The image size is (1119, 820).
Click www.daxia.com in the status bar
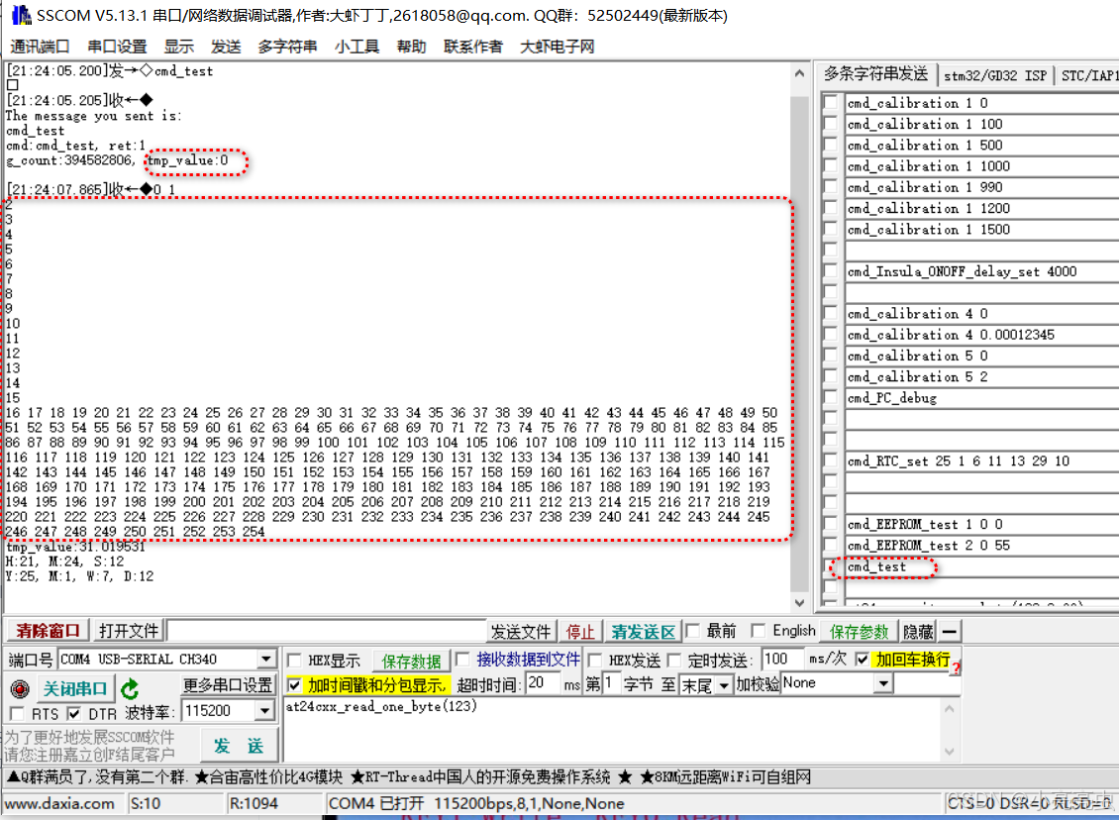60,803
